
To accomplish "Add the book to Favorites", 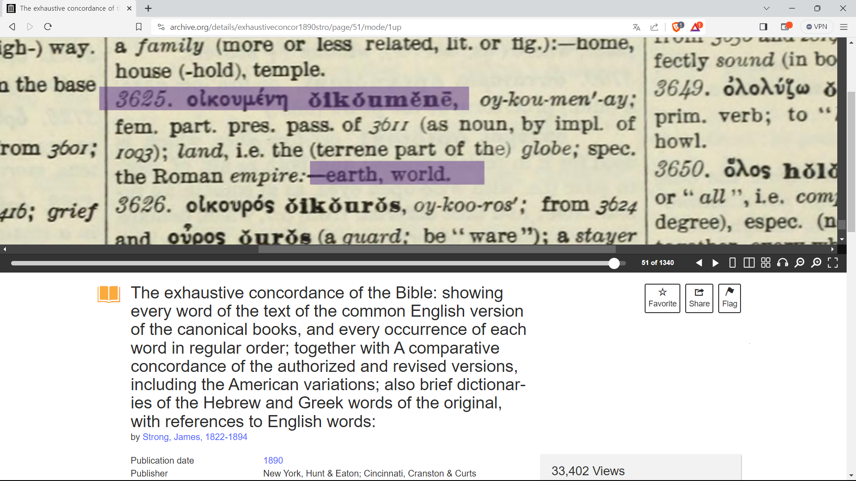I will [662, 298].
